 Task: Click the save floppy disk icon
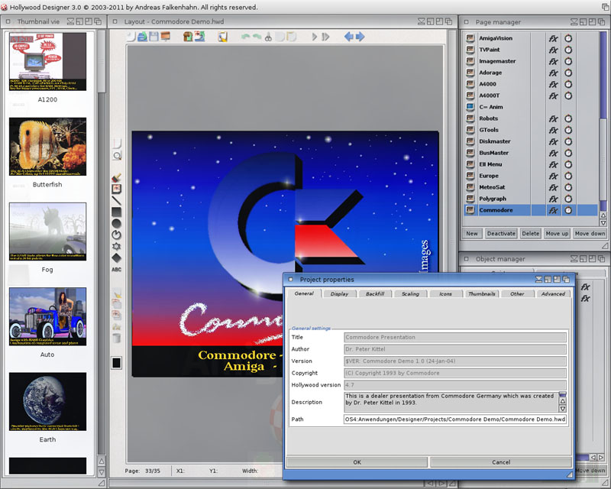pos(154,37)
